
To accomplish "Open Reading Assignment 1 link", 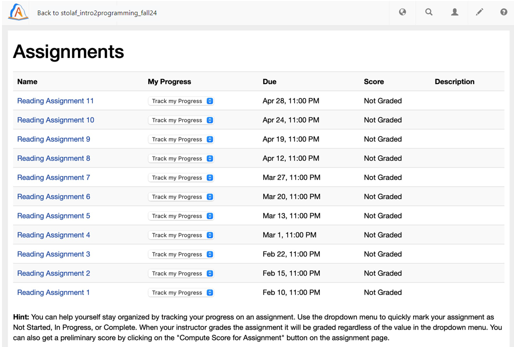I will pyautogui.click(x=53, y=292).
